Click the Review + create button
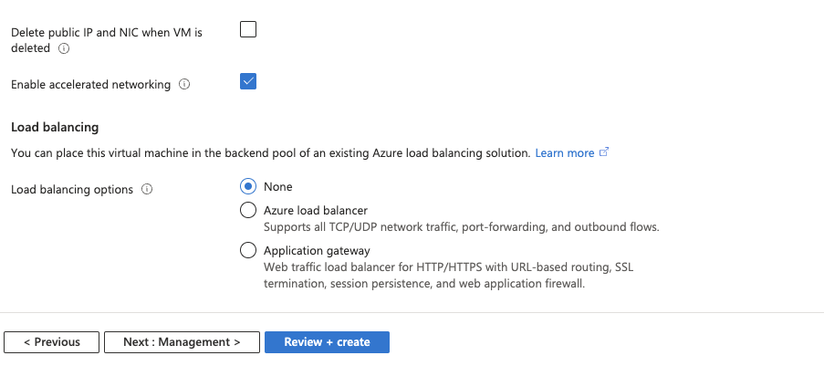 327,341
